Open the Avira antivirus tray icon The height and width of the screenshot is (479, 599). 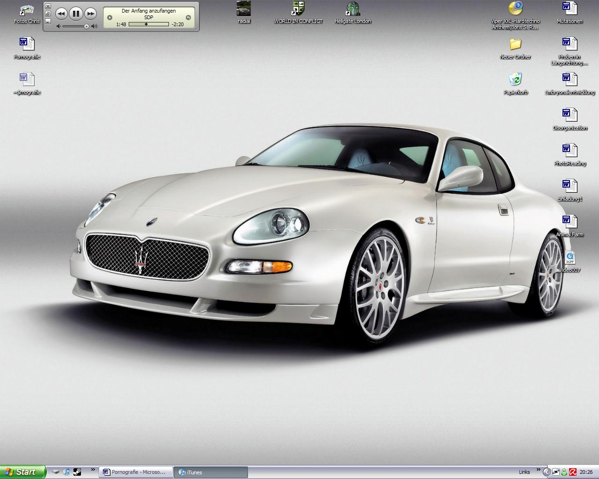572,472
